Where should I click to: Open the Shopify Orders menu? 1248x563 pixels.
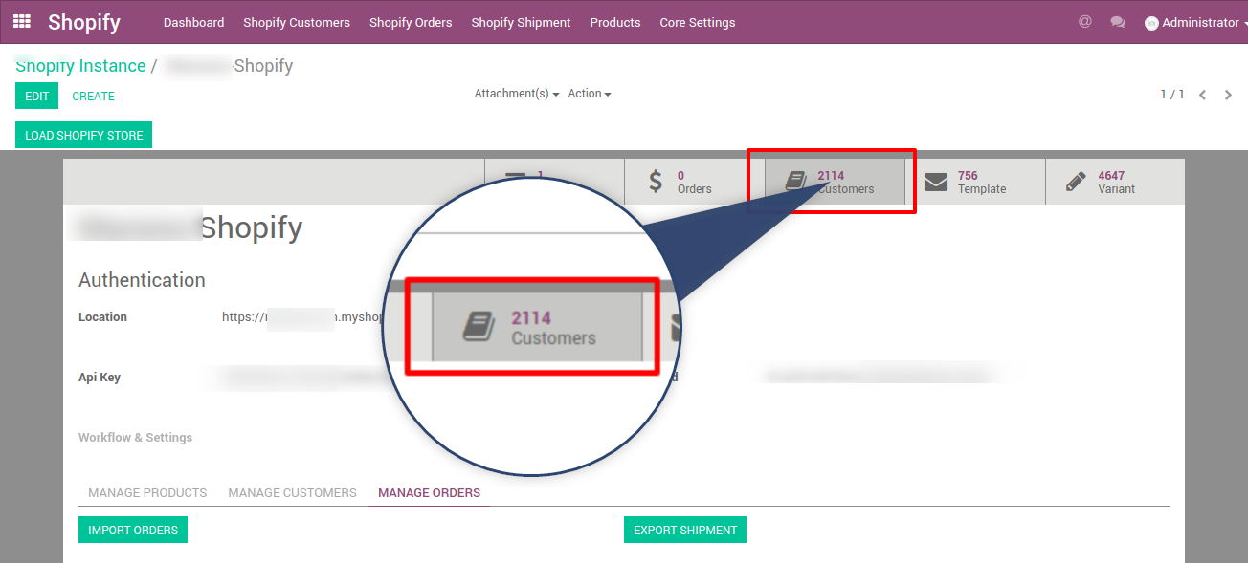click(x=411, y=22)
